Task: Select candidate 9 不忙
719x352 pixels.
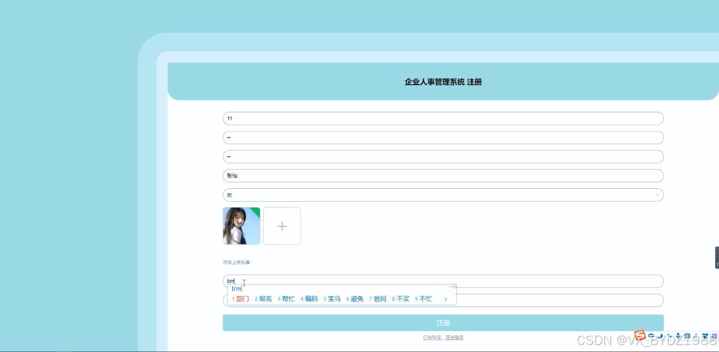Action: pyautogui.click(x=424, y=299)
